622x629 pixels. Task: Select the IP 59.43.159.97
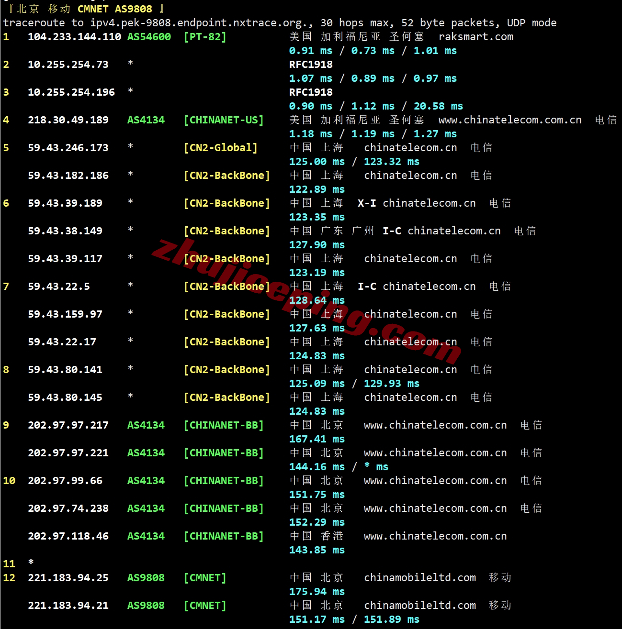(65, 314)
